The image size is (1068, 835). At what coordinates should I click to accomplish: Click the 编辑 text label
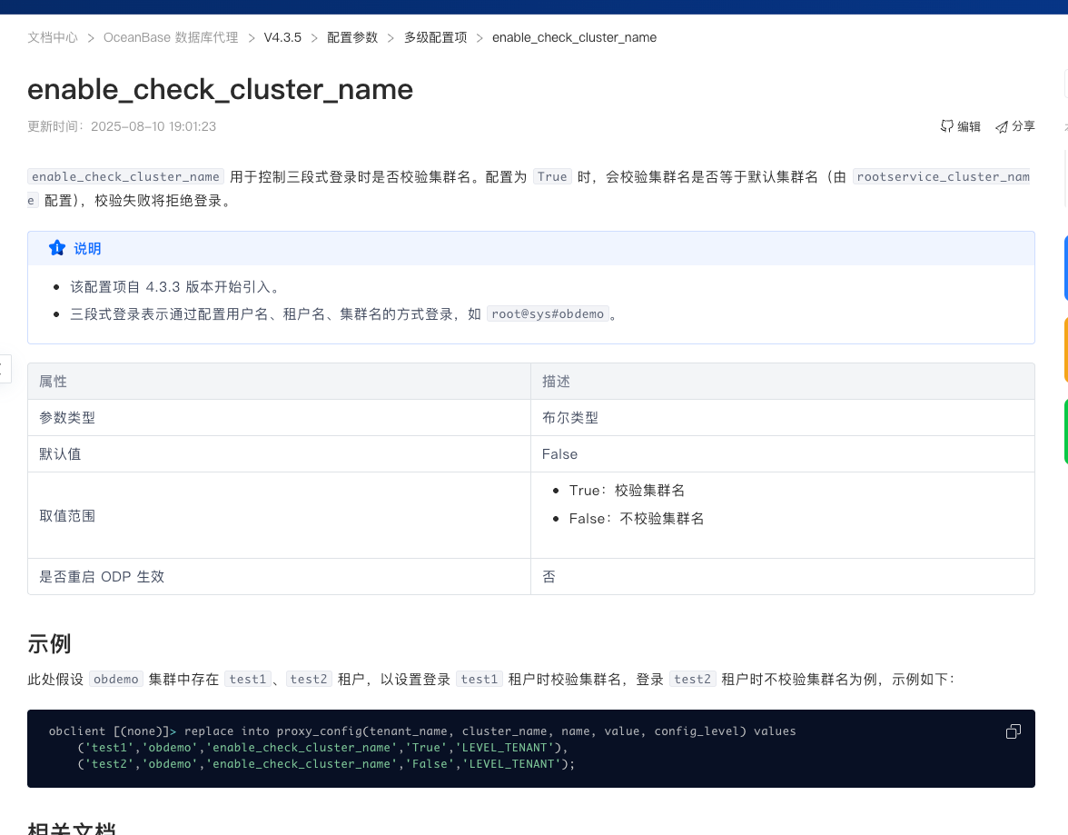tap(969, 126)
